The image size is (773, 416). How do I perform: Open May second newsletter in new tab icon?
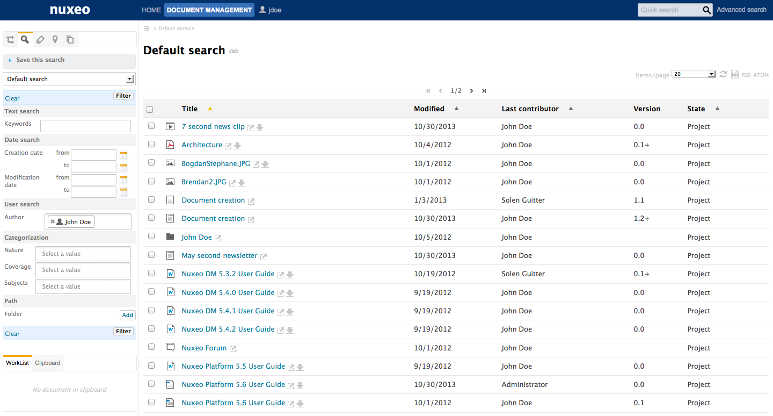pyautogui.click(x=264, y=256)
